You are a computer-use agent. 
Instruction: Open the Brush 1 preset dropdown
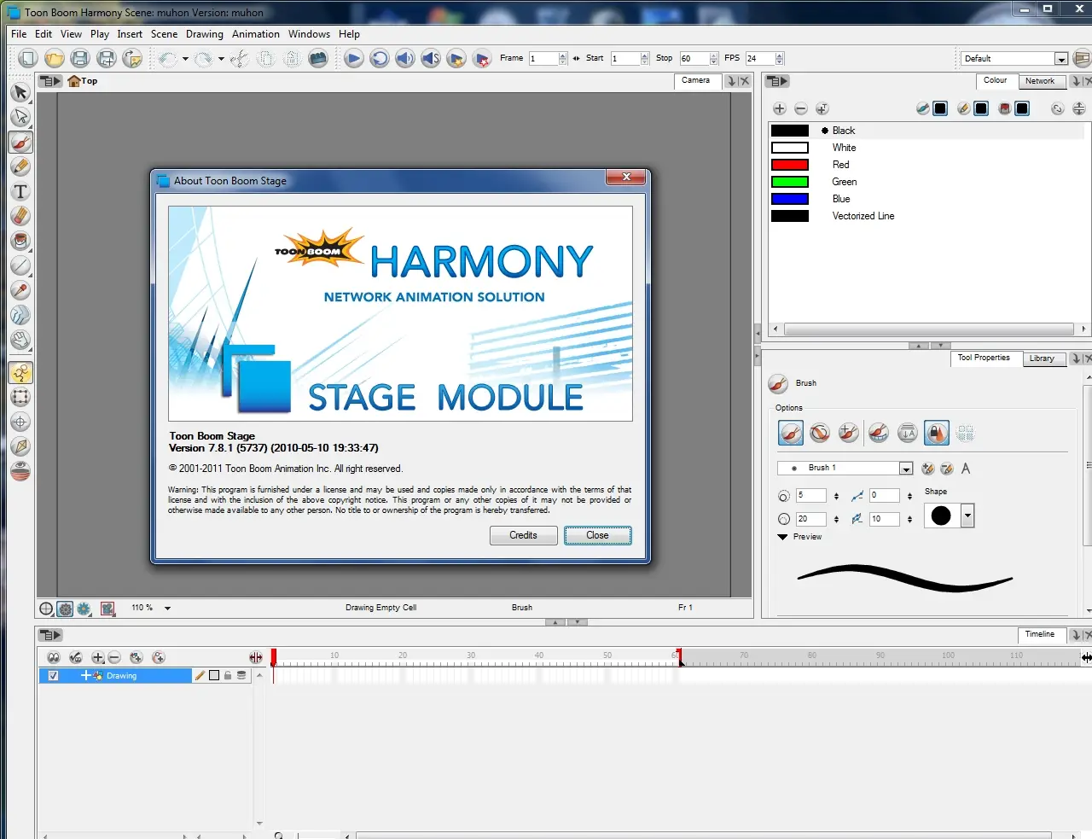coord(906,469)
